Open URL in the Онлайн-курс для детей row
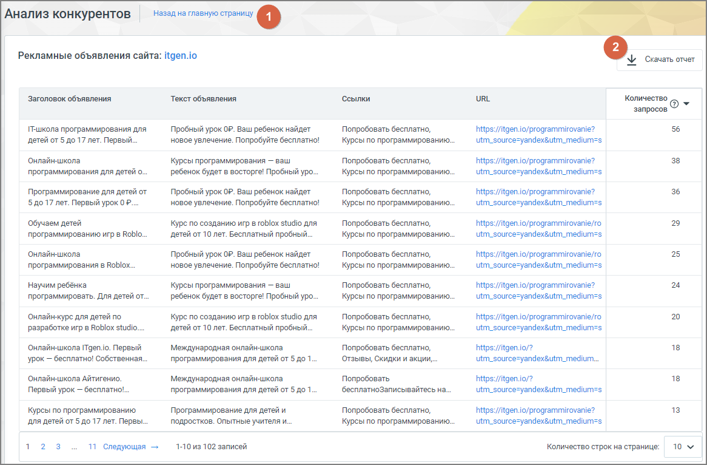 [539, 322]
